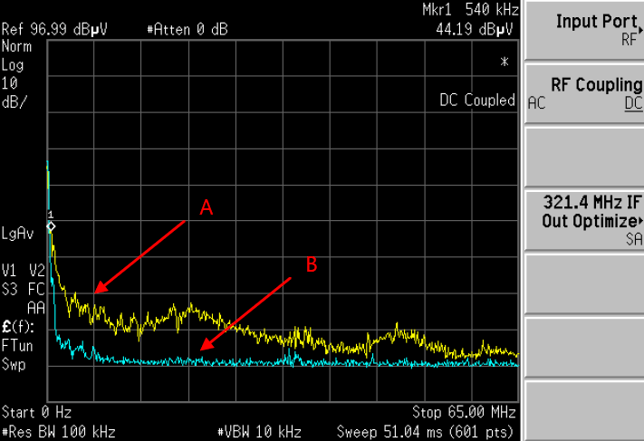Click the red letter A annotation
This screenshot has width=644, height=441.
pos(207,208)
